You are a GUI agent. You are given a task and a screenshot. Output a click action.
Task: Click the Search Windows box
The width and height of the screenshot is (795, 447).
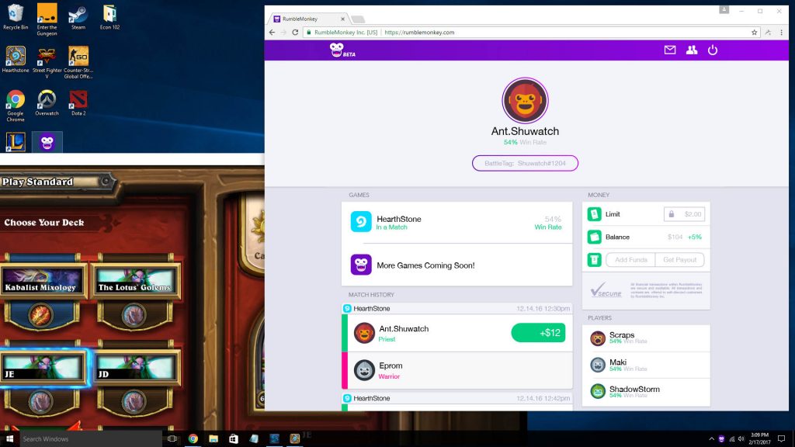[91, 438]
